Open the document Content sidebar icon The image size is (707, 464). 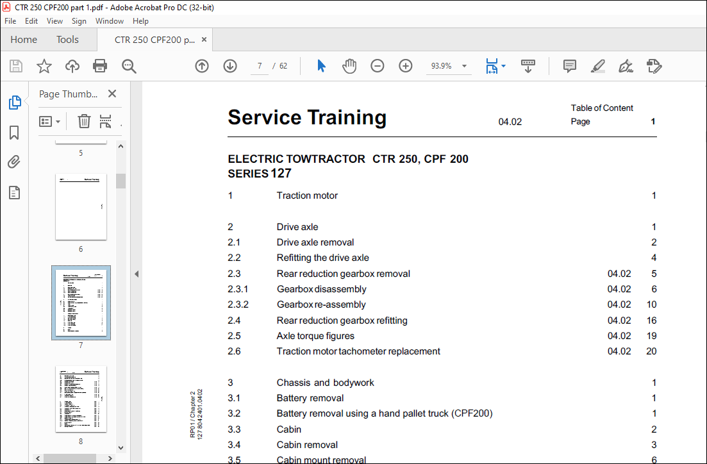pyautogui.click(x=15, y=192)
